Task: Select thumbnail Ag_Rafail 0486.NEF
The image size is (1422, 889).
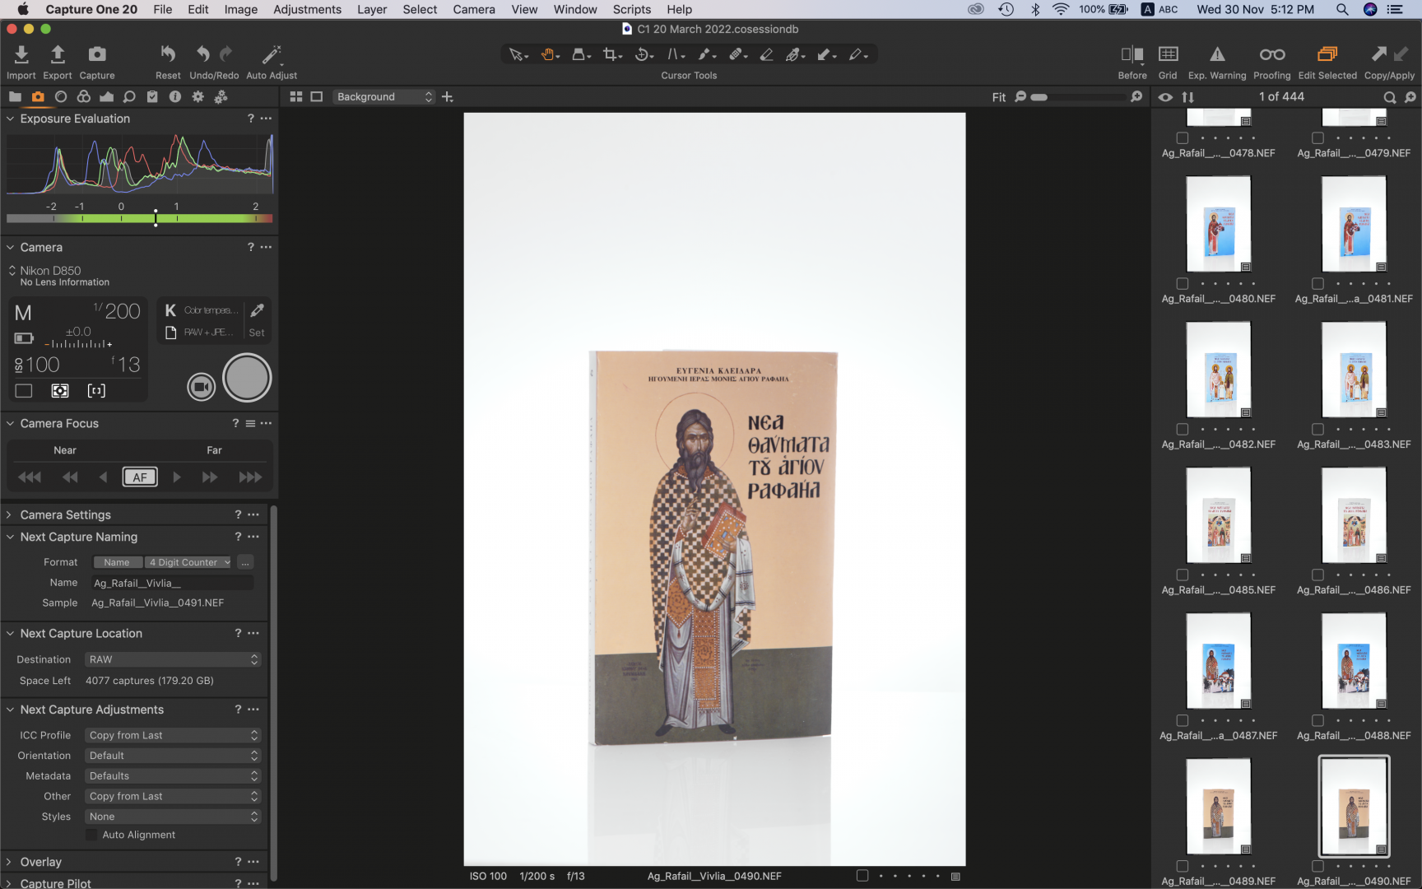Action: 1354,515
